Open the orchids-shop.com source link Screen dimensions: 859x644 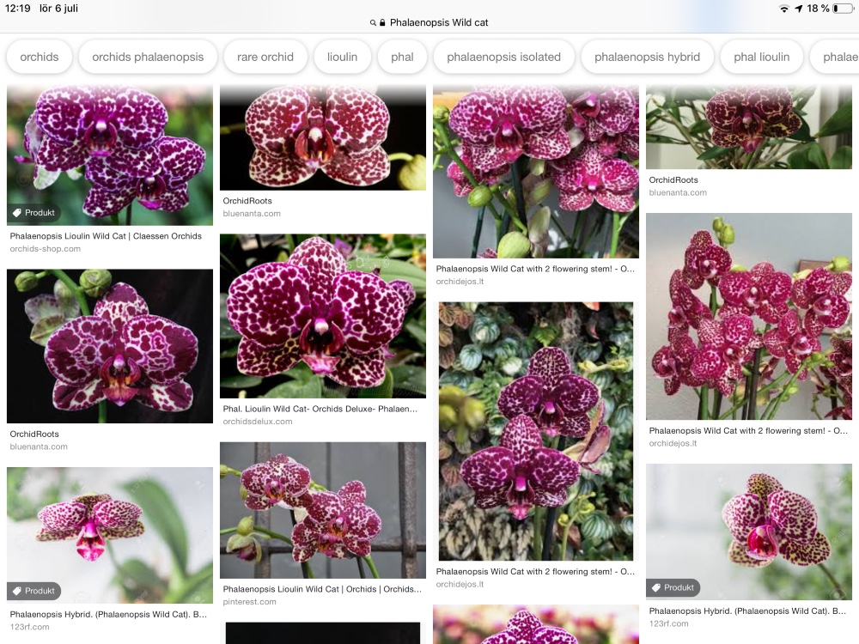46,249
